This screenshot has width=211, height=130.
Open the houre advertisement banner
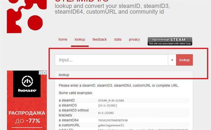(27, 100)
